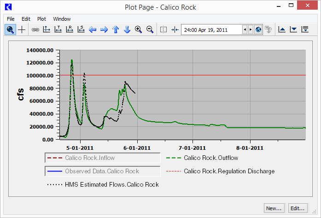Toggle the Calico Rock.Inflow legend item
321x218 pixels.
[103, 158]
